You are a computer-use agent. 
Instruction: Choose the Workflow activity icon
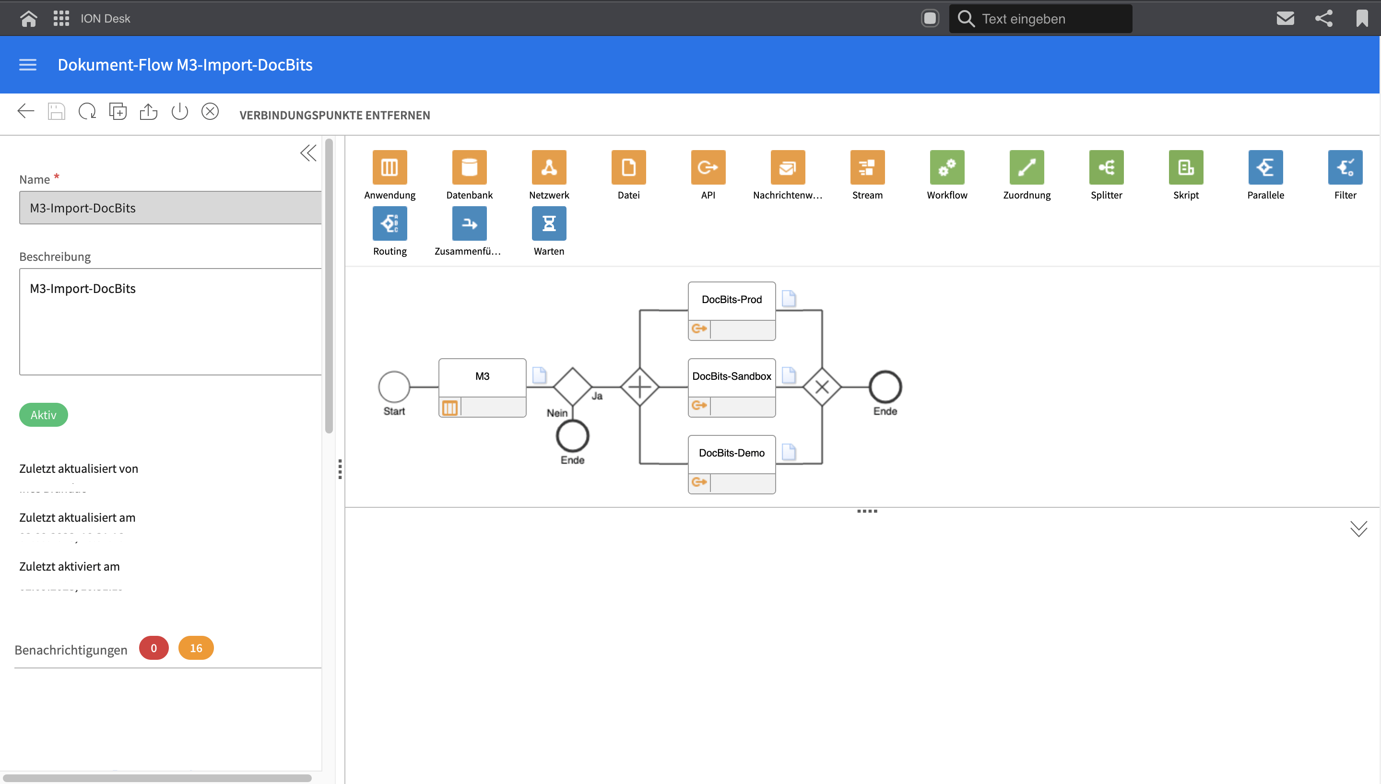pos(947,167)
